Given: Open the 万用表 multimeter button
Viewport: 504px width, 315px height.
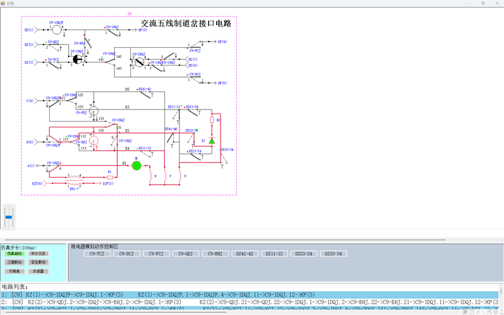Looking at the screenshot, I should pos(14,272).
